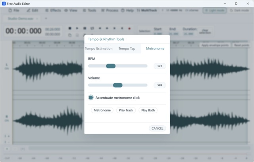This screenshot has height=162, width=254.
Task: Switch to the Tempo Tap tab
Action: point(127,49)
